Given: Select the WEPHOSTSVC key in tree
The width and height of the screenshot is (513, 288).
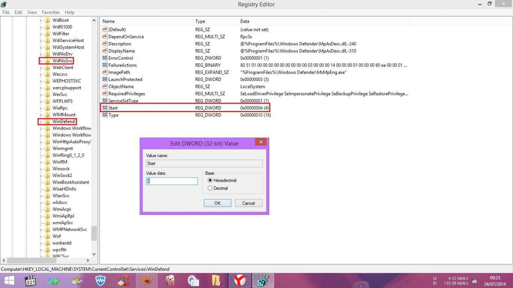Looking at the screenshot, I should pos(67,81).
